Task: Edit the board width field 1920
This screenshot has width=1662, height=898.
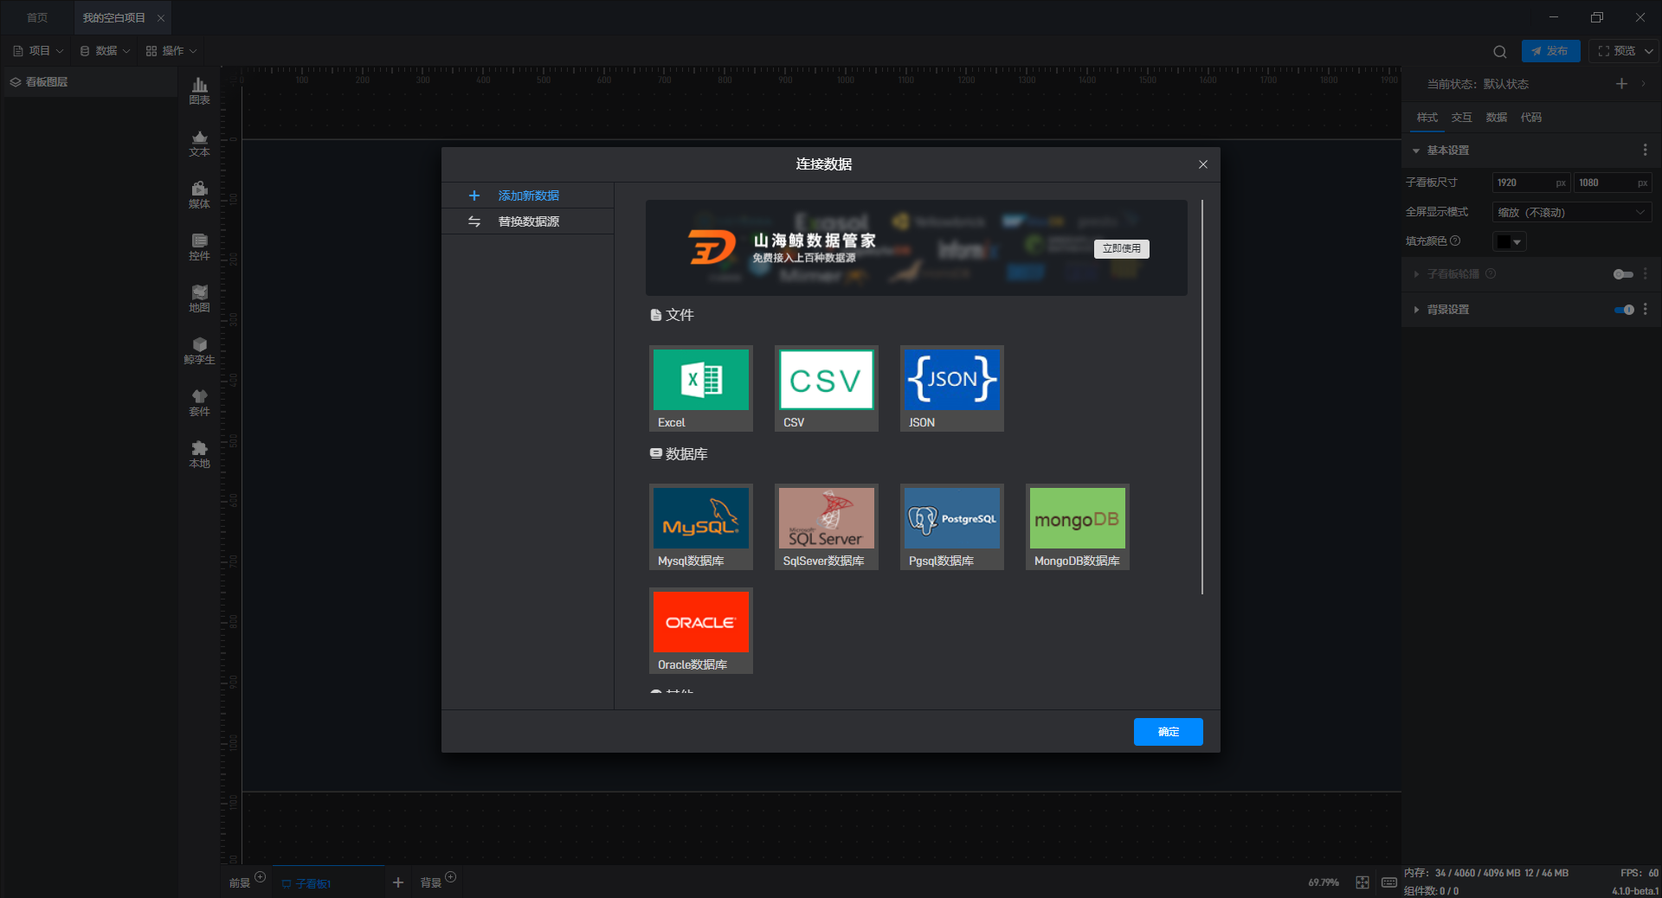Action: coord(1530,183)
